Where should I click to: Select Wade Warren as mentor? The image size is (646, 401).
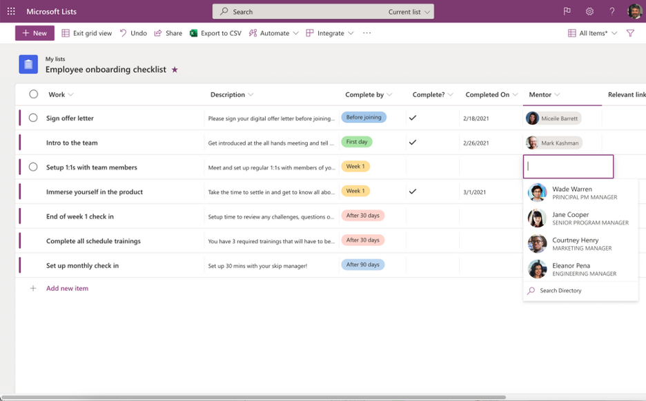tap(580, 193)
